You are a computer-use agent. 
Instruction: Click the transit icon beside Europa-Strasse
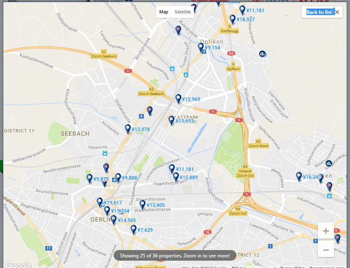point(186,75)
